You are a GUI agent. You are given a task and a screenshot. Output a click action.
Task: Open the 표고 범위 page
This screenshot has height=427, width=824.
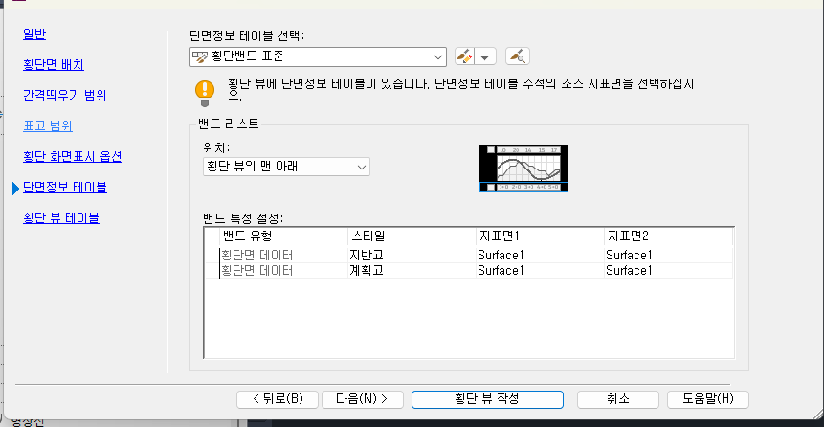pos(48,125)
